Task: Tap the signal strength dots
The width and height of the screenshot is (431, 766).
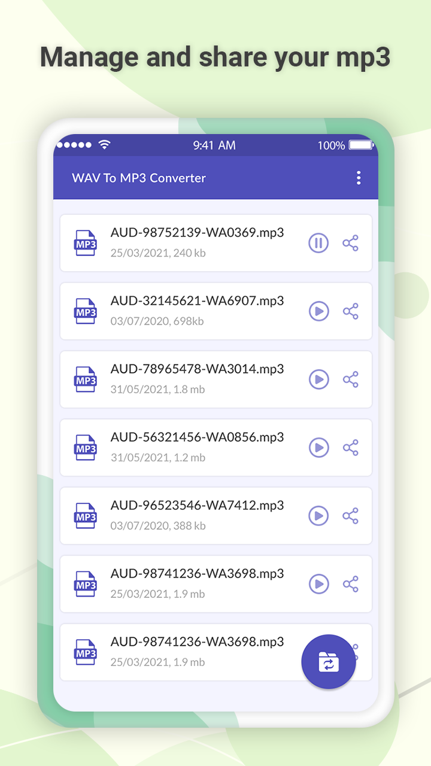Action: tap(74, 145)
